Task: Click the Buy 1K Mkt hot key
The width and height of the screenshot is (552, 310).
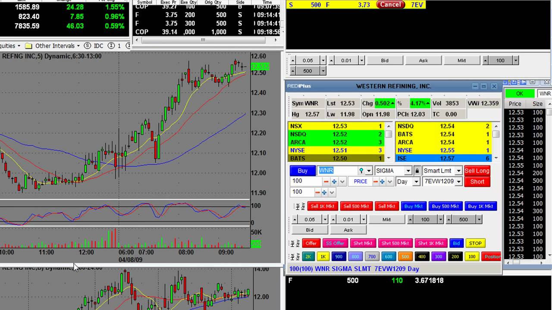Action: 480,206
